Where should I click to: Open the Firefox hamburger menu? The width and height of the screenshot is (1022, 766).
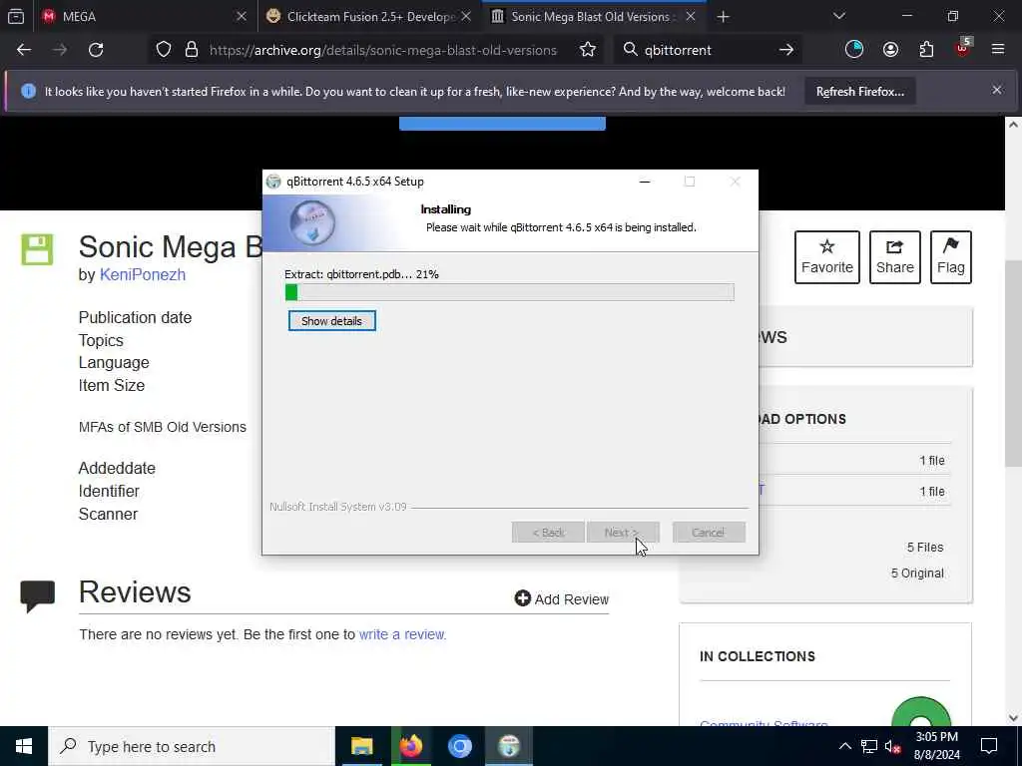(998, 50)
